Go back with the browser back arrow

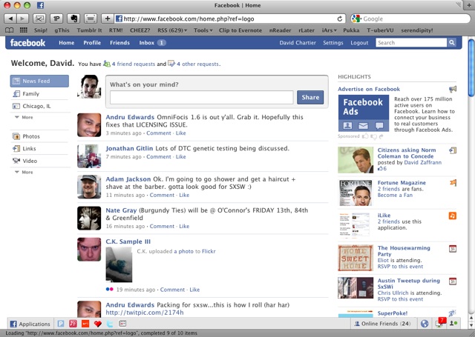coord(10,19)
